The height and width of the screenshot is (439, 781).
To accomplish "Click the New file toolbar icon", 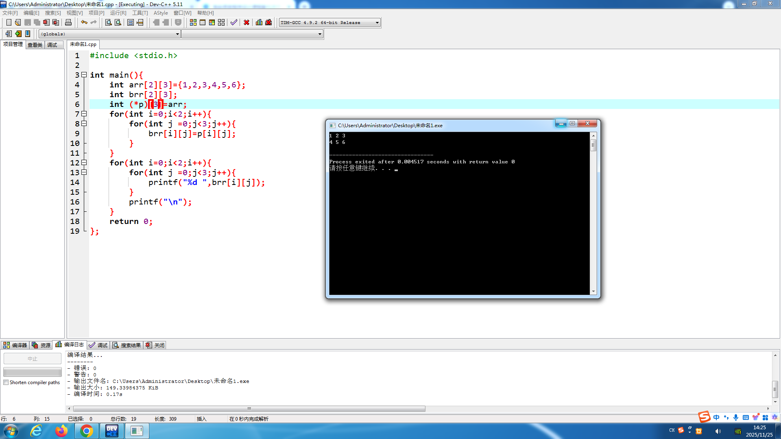I will point(9,22).
